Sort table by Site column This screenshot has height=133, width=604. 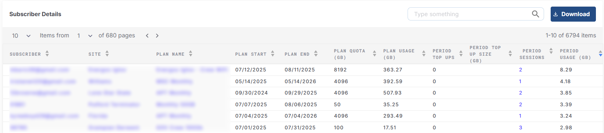(107, 54)
